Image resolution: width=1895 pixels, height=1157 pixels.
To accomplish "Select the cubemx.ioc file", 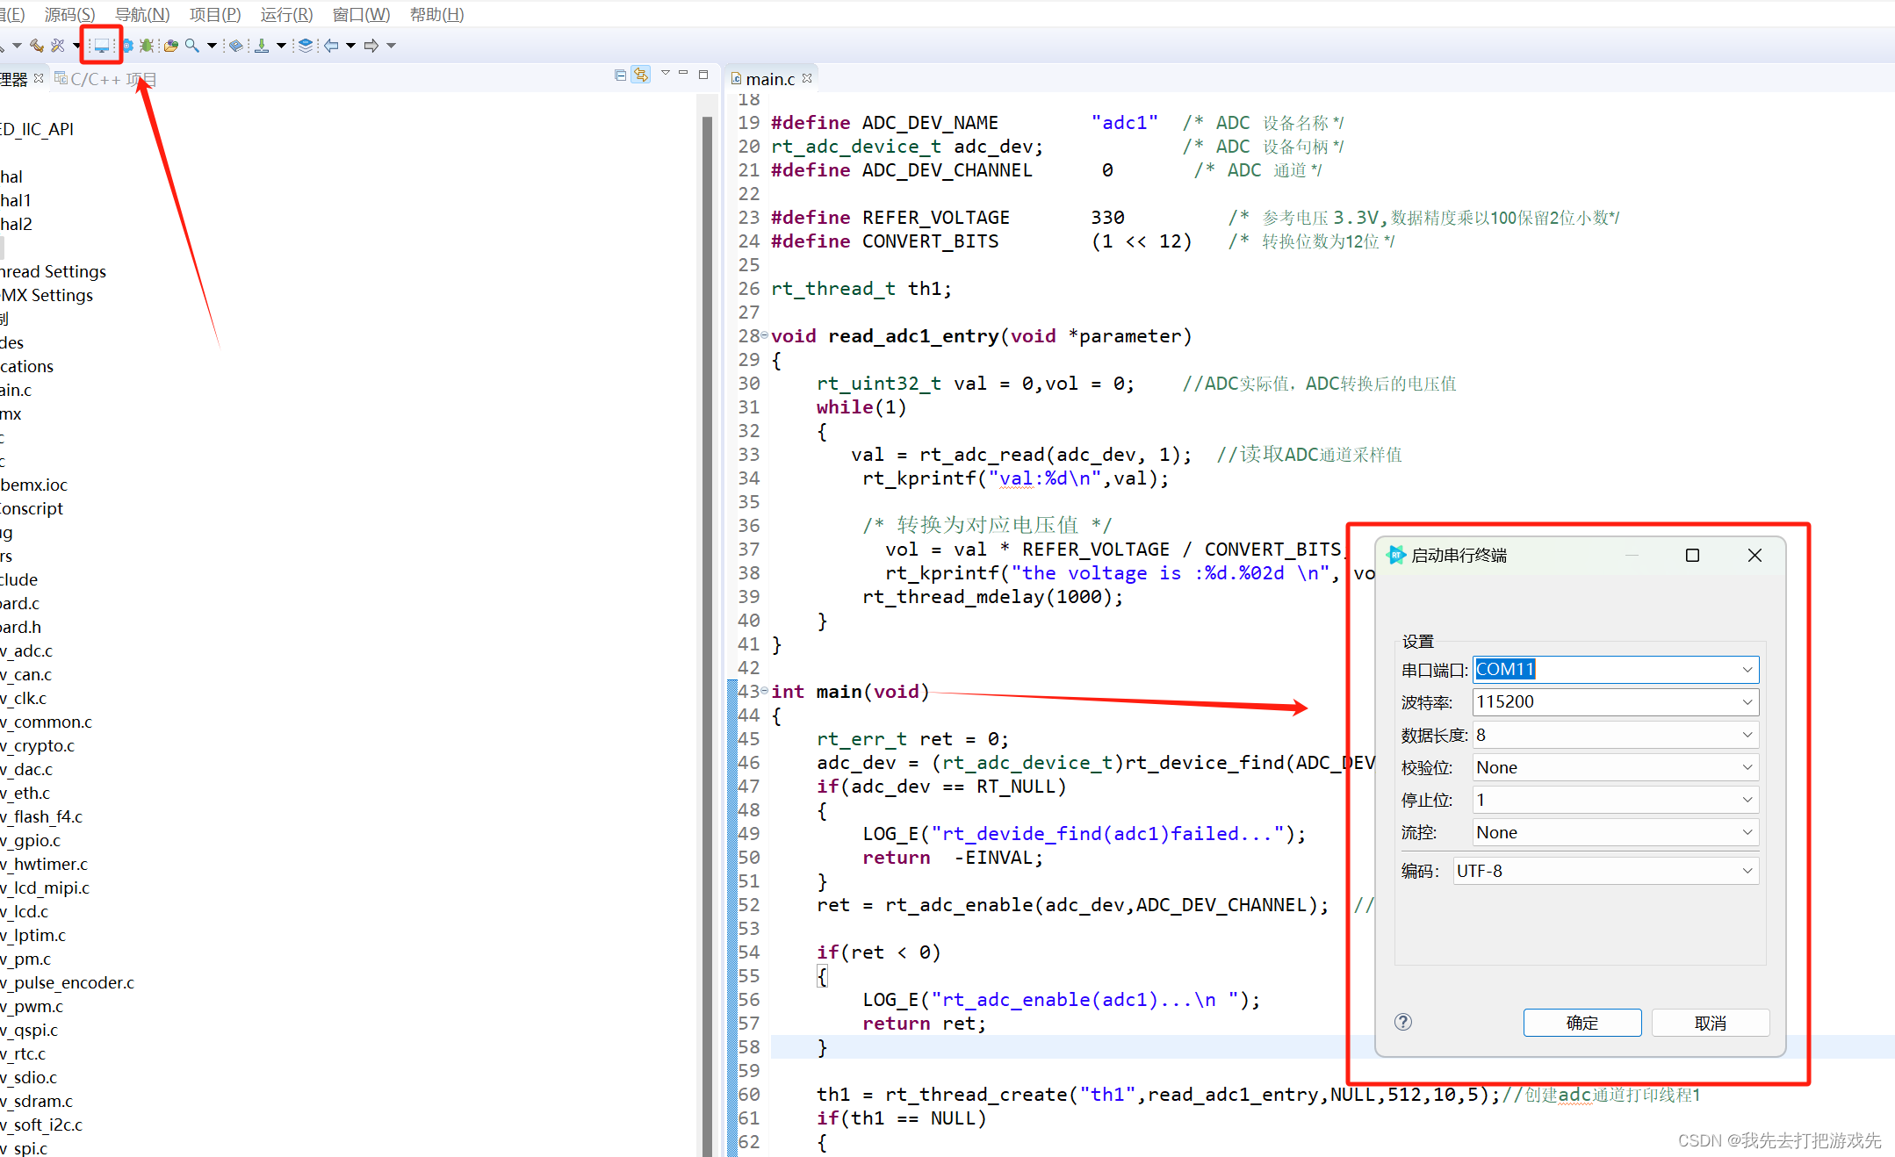I will point(33,485).
